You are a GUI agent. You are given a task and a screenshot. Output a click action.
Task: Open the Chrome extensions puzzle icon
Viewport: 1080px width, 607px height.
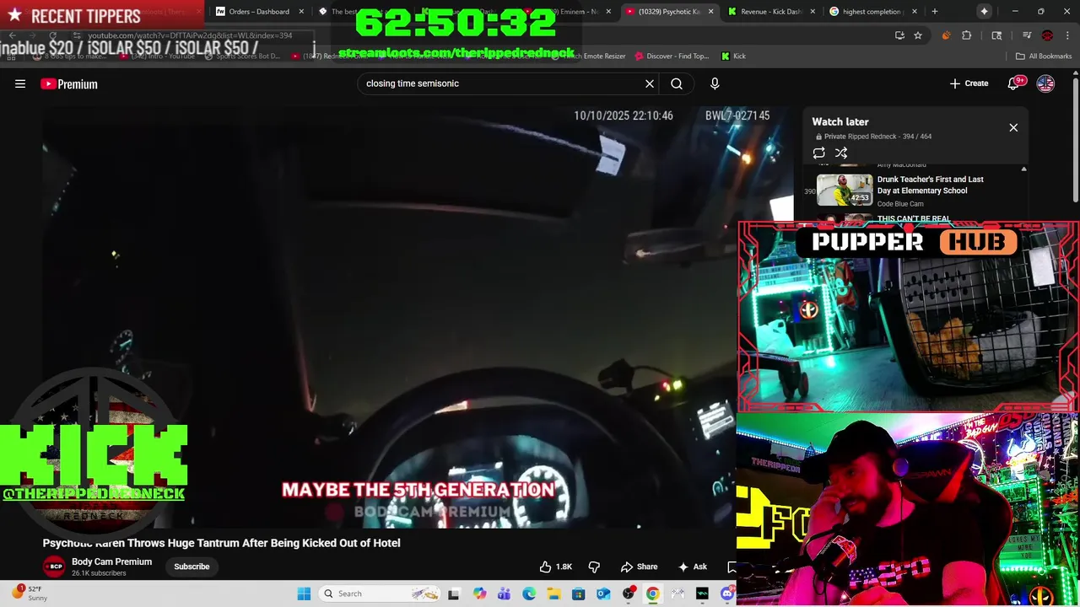[967, 35]
